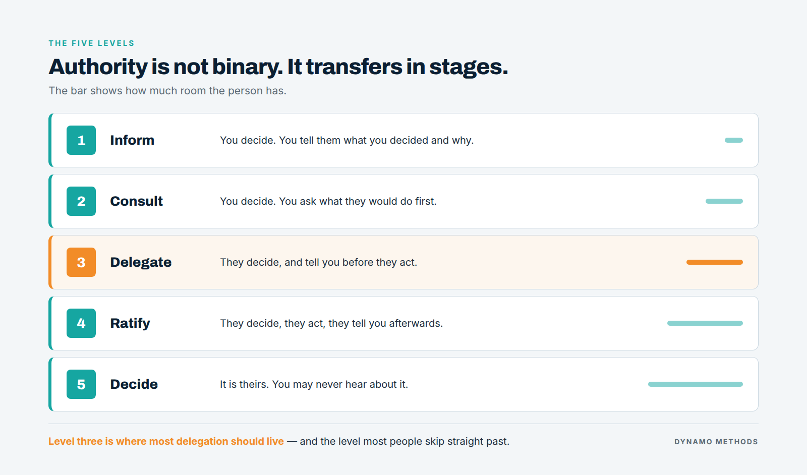This screenshot has height=475, width=807.
Task: Click the long Decide authority bar
Action: [696, 384]
